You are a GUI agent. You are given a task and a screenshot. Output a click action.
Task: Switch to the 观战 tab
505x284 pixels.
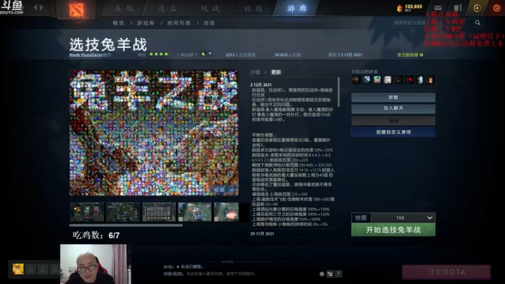[210, 8]
